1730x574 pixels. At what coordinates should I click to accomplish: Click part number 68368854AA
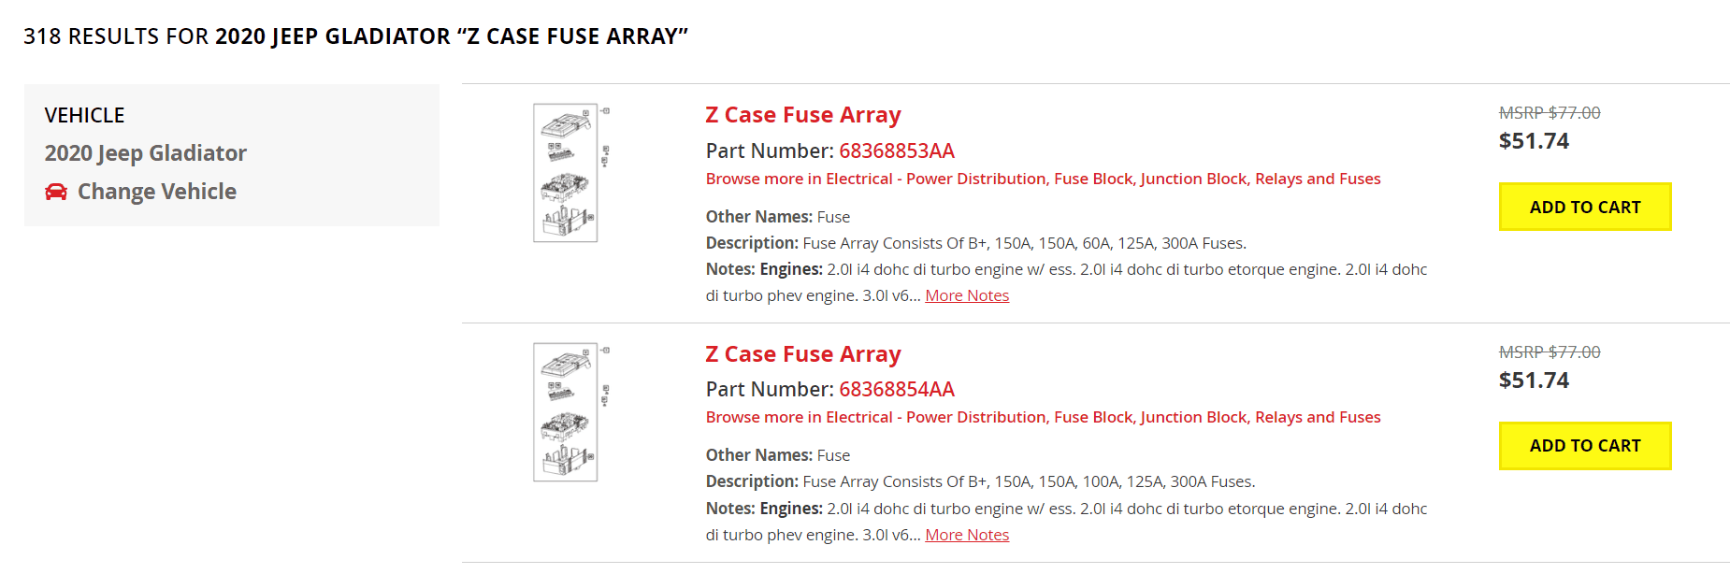pyautogui.click(x=896, y=389)
